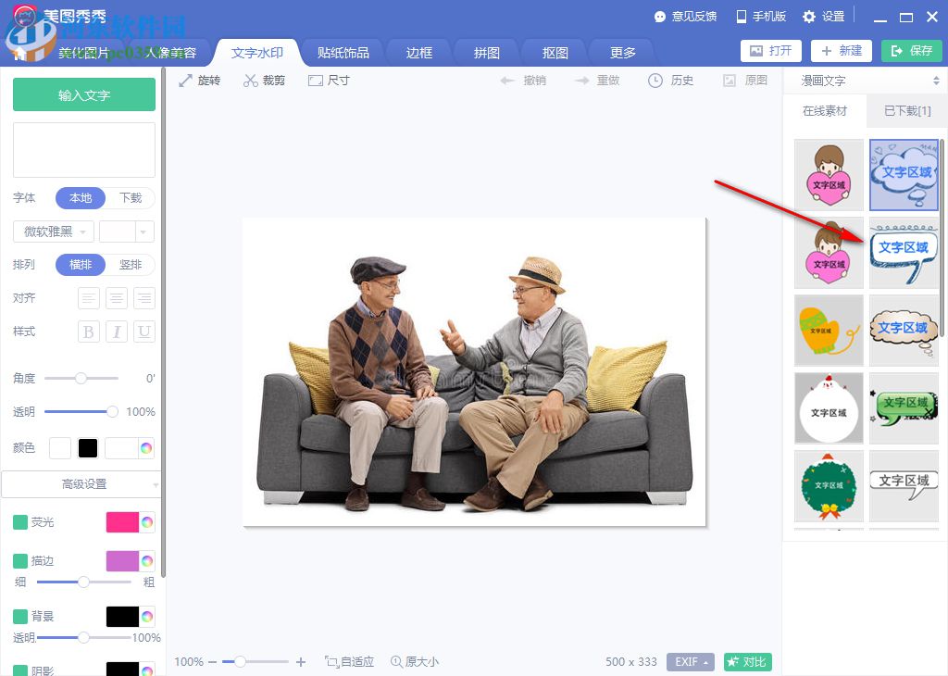948x676 pixels.
Task: Switch to the 抠图 tab
Action: click(x=554, y=53)
